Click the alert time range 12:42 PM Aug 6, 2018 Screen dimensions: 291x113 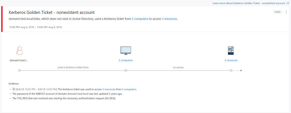36,27
